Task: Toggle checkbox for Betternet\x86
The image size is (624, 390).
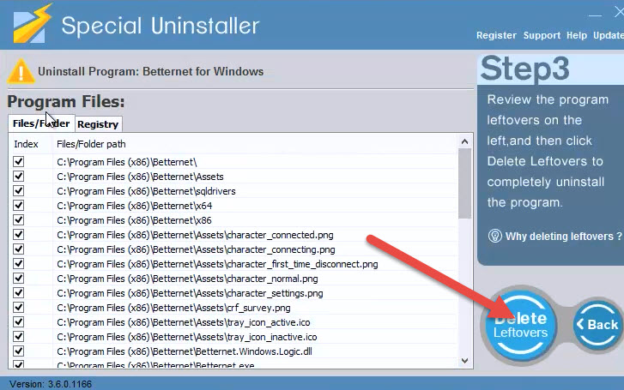Action: coord(18,219)
